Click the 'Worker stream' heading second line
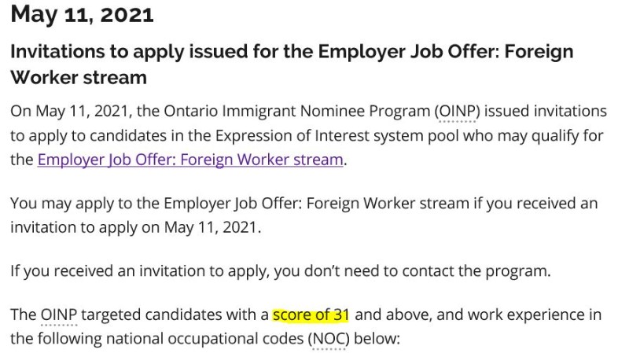This screenshot has width=629, height=353. tap(79, 77)
